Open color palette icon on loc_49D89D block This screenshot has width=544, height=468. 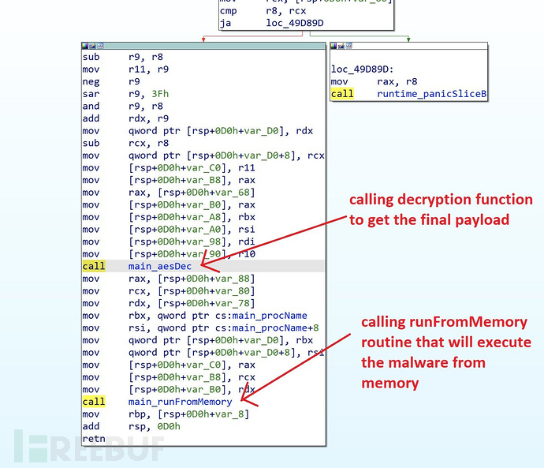[333, 46]
